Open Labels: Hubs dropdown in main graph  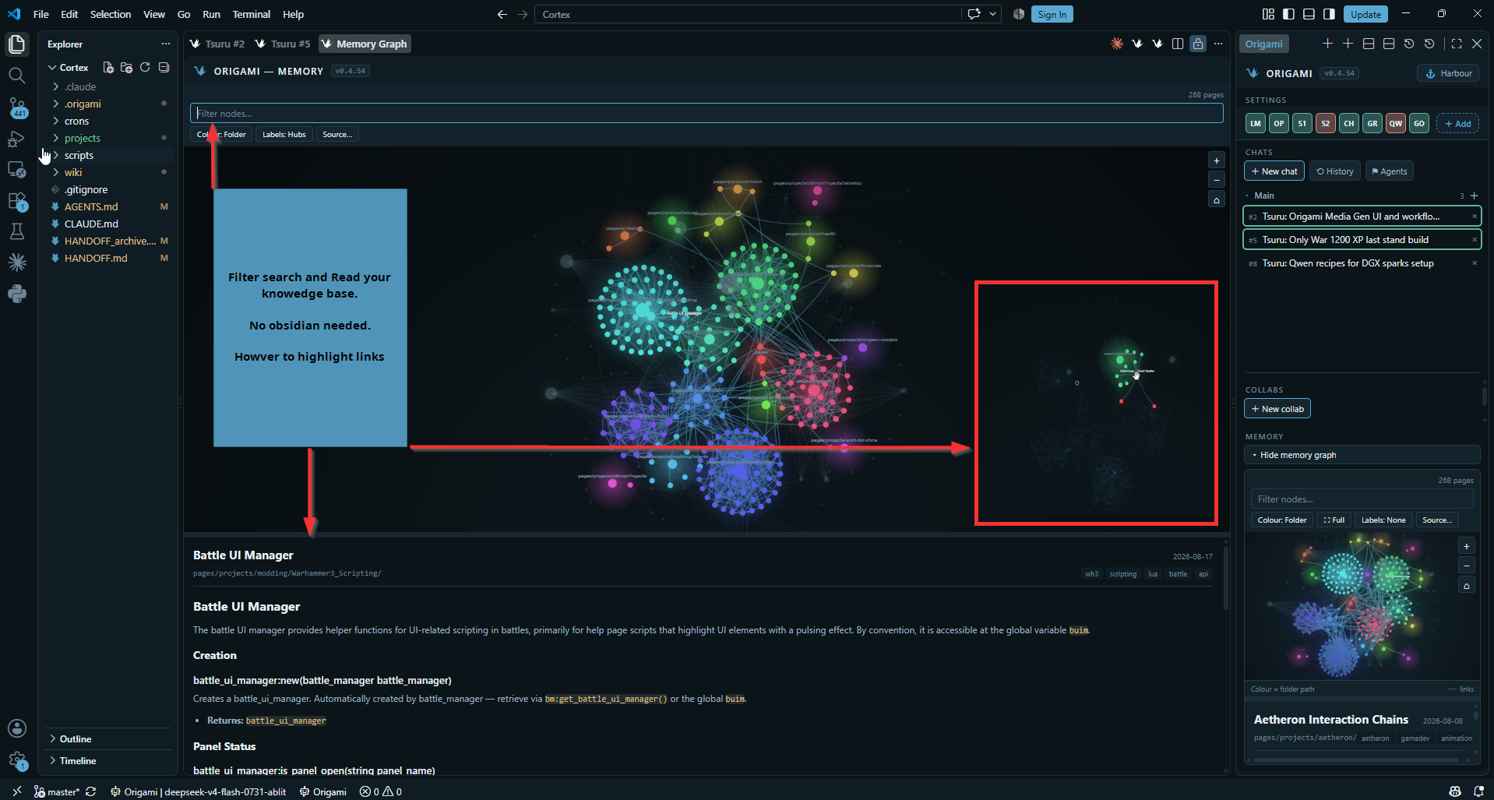click(284, 134)
